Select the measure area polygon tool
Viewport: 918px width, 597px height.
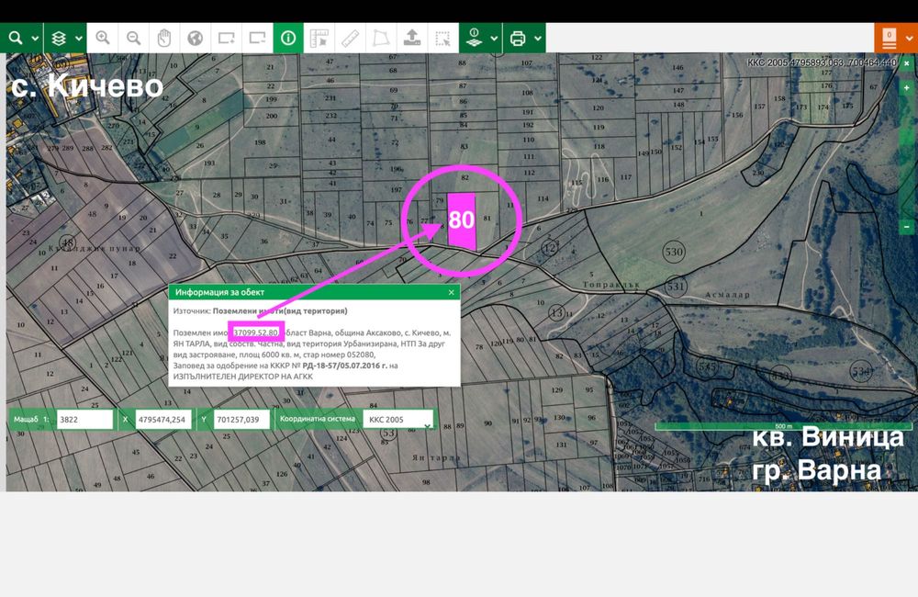[x=380, y=39]
